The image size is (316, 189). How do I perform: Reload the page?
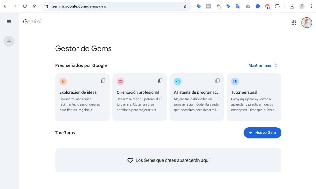(25, 6)
